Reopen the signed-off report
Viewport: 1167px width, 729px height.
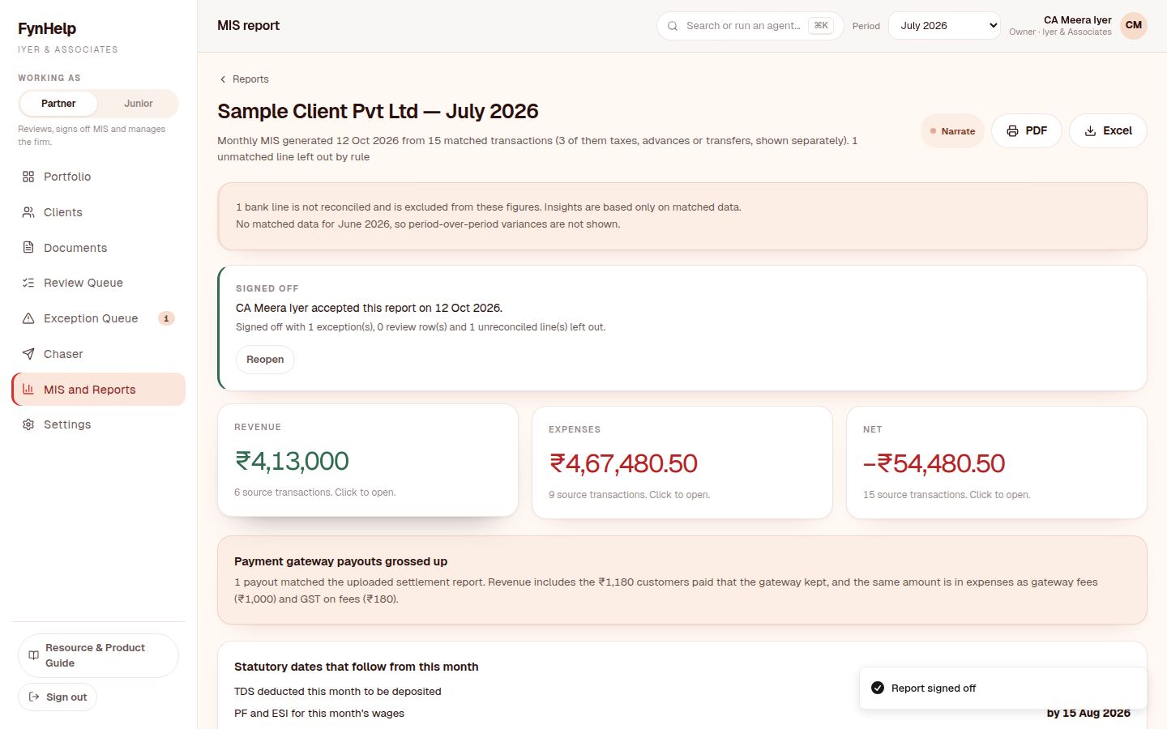coord(265,360)
